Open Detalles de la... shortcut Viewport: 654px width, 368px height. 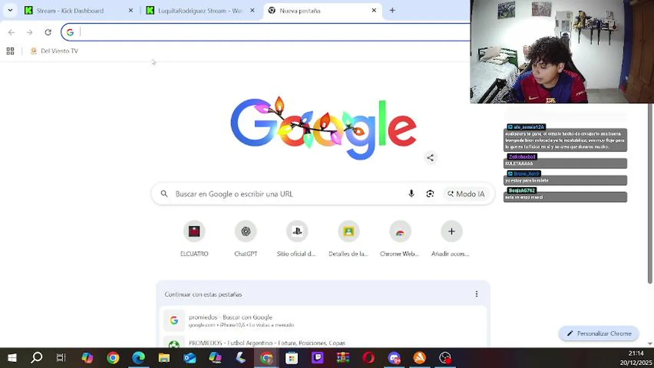(x=348, y=239)
